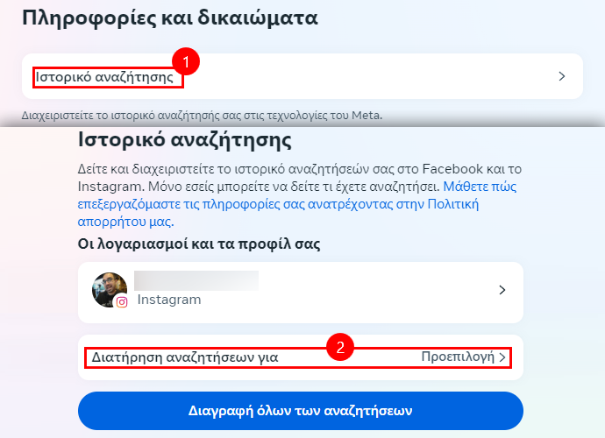The height and width of the screenshot is (438, 605).
Task: Click the Προεπιλογή value text
Action: pyautogui.click(x=458, y=357)
